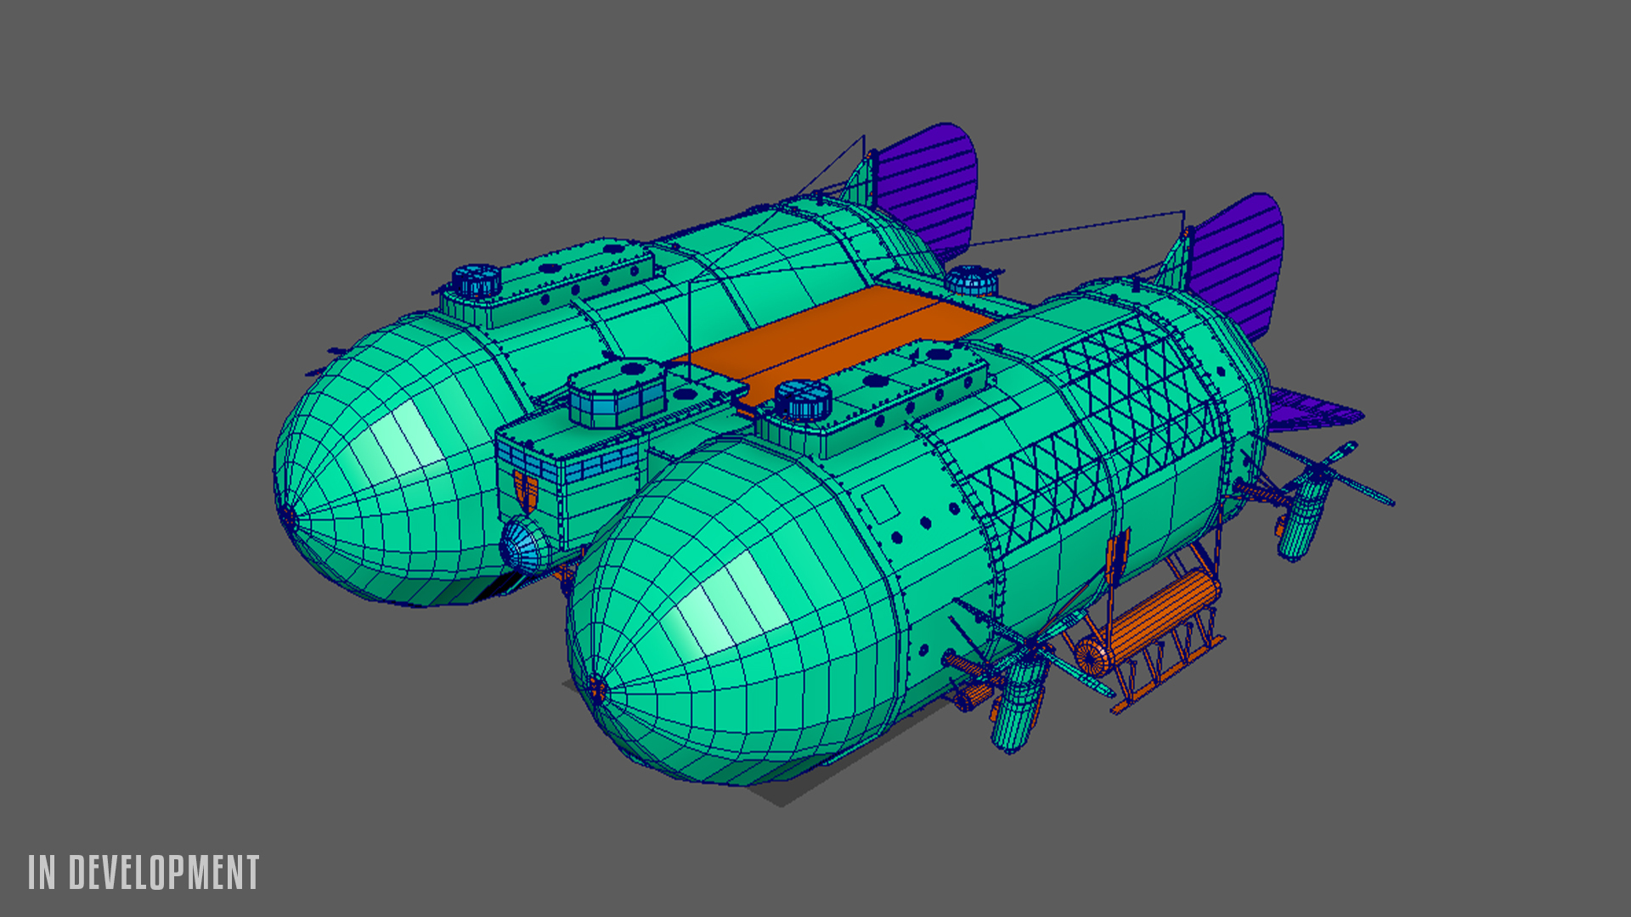The image size is (1631, 917).
Task: Click the blue hatch cap atop left hull
Action: [476, 279]
